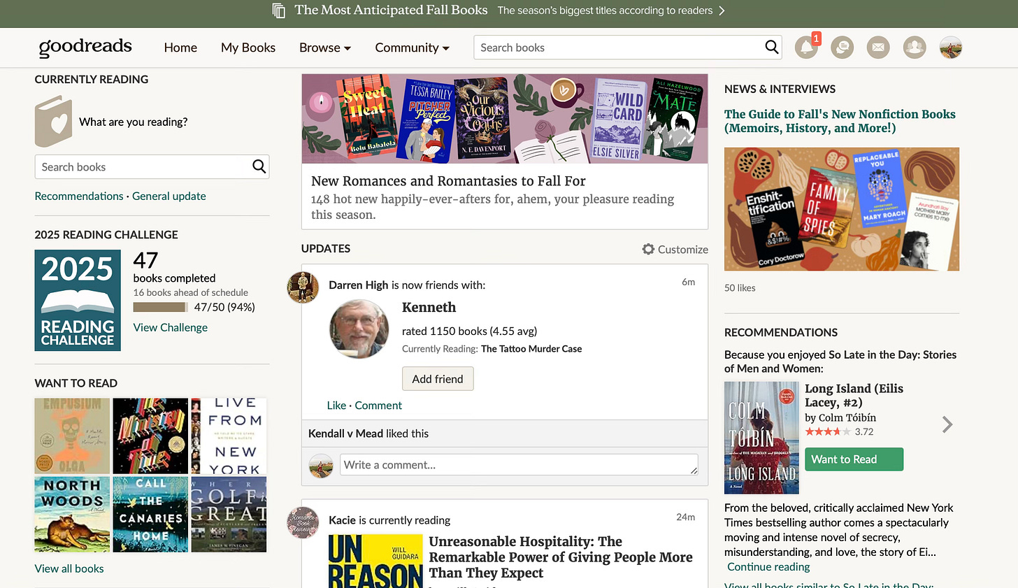Click the Write a comment field
Screen dimensions: 1018x588
click(519, 465)
